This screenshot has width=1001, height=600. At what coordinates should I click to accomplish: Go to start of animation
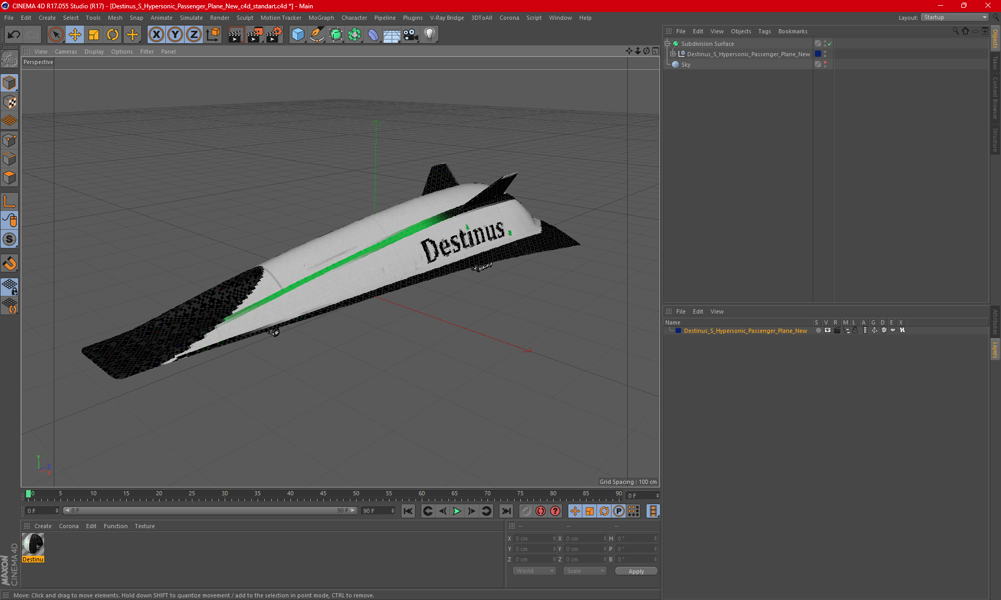(408, 511)
